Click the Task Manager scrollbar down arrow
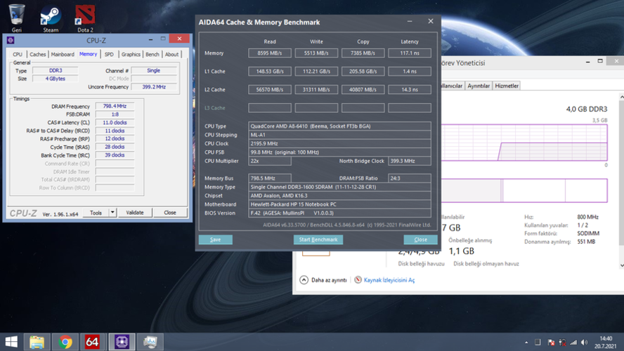This screenshot has height=351, width=624. (x=622, y=265)
